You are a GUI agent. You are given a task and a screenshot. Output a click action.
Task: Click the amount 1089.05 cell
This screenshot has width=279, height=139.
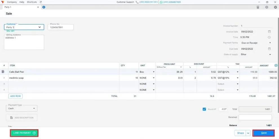pos(268,72)
